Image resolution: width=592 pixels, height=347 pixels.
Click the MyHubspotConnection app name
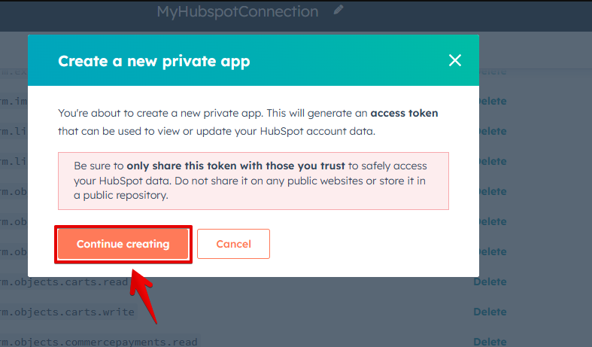238,11
